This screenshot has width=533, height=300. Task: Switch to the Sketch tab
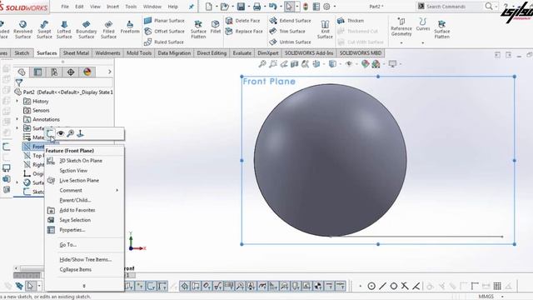point(22,53)
